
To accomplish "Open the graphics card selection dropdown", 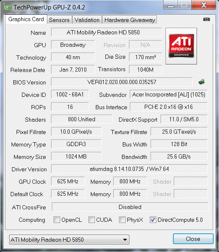I will [69, 240].
